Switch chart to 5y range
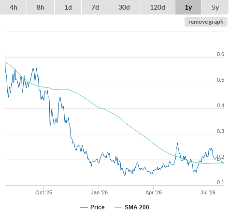Image resolution: width=229 pixels, height=220 pixels. coord(215,7)
